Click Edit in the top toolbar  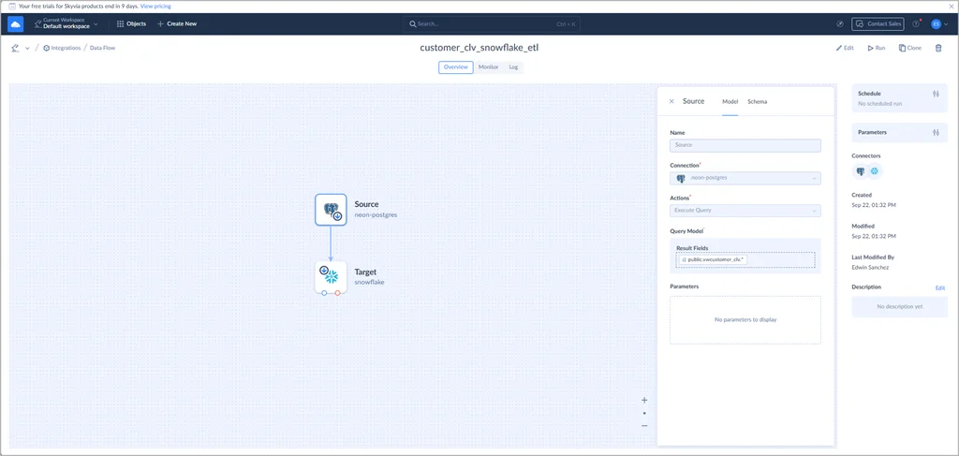point(845,48)
